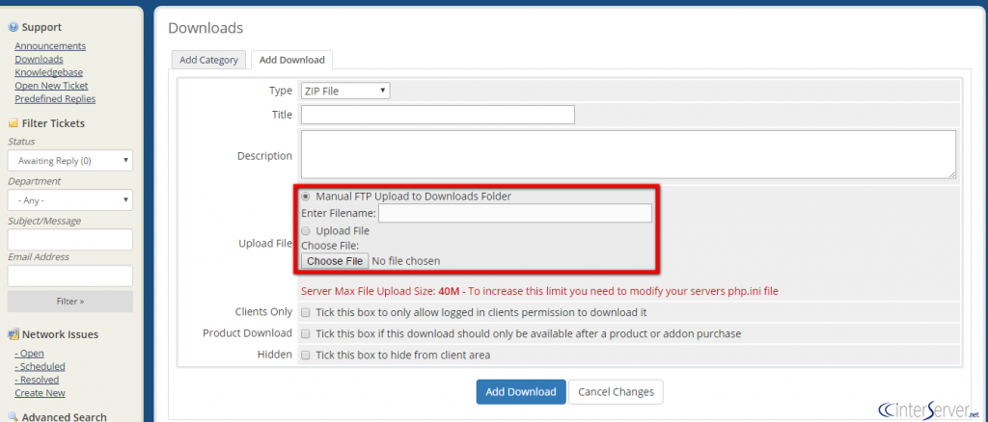Switch to the Add Download tab
Image resolution: width=988 pixels, height=422 pixels.
[x=291, y=60]
